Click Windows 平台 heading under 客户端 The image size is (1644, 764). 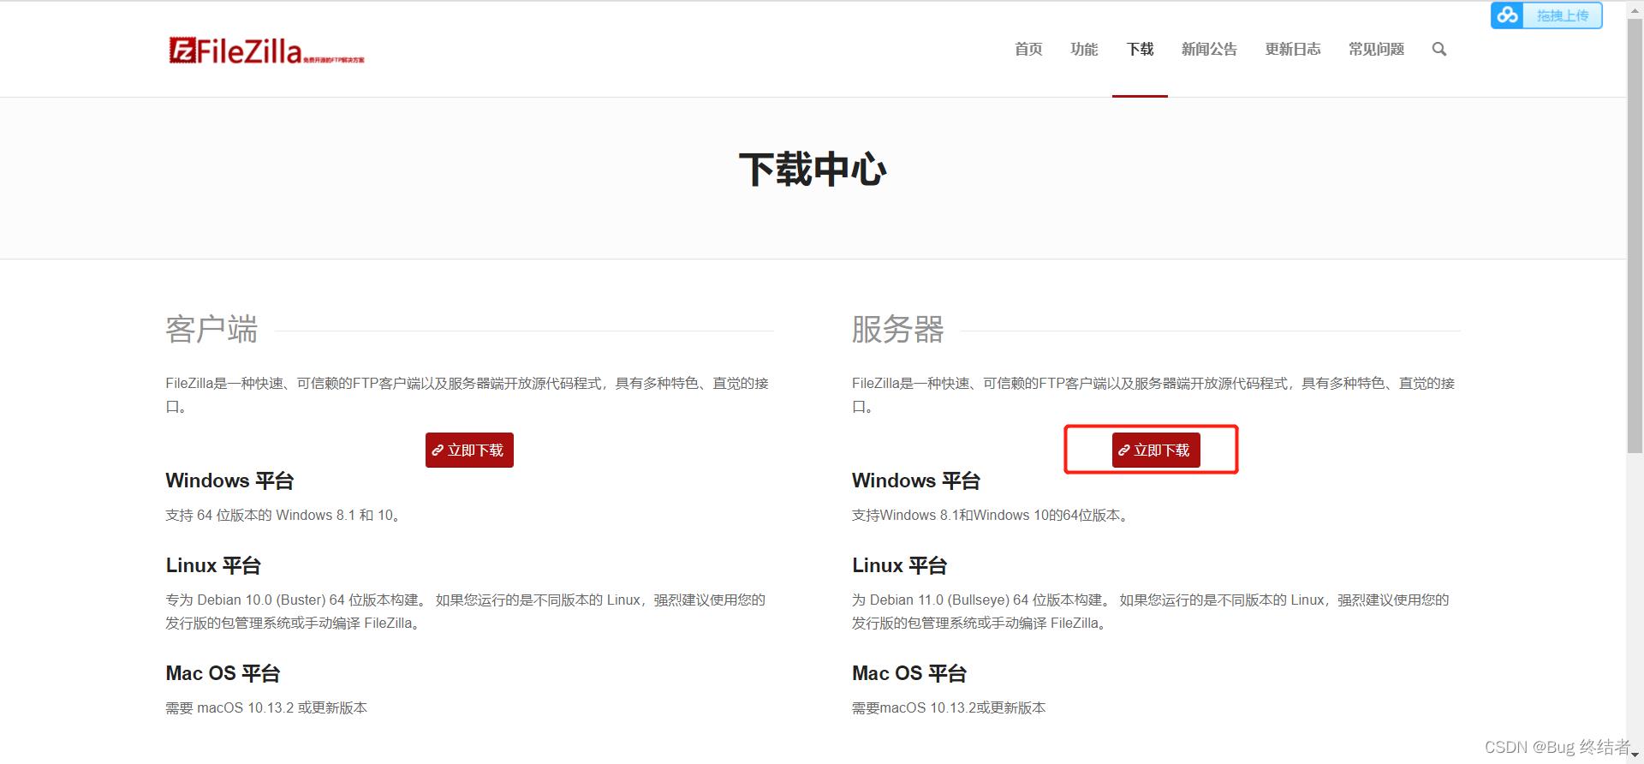coord(229,480)
